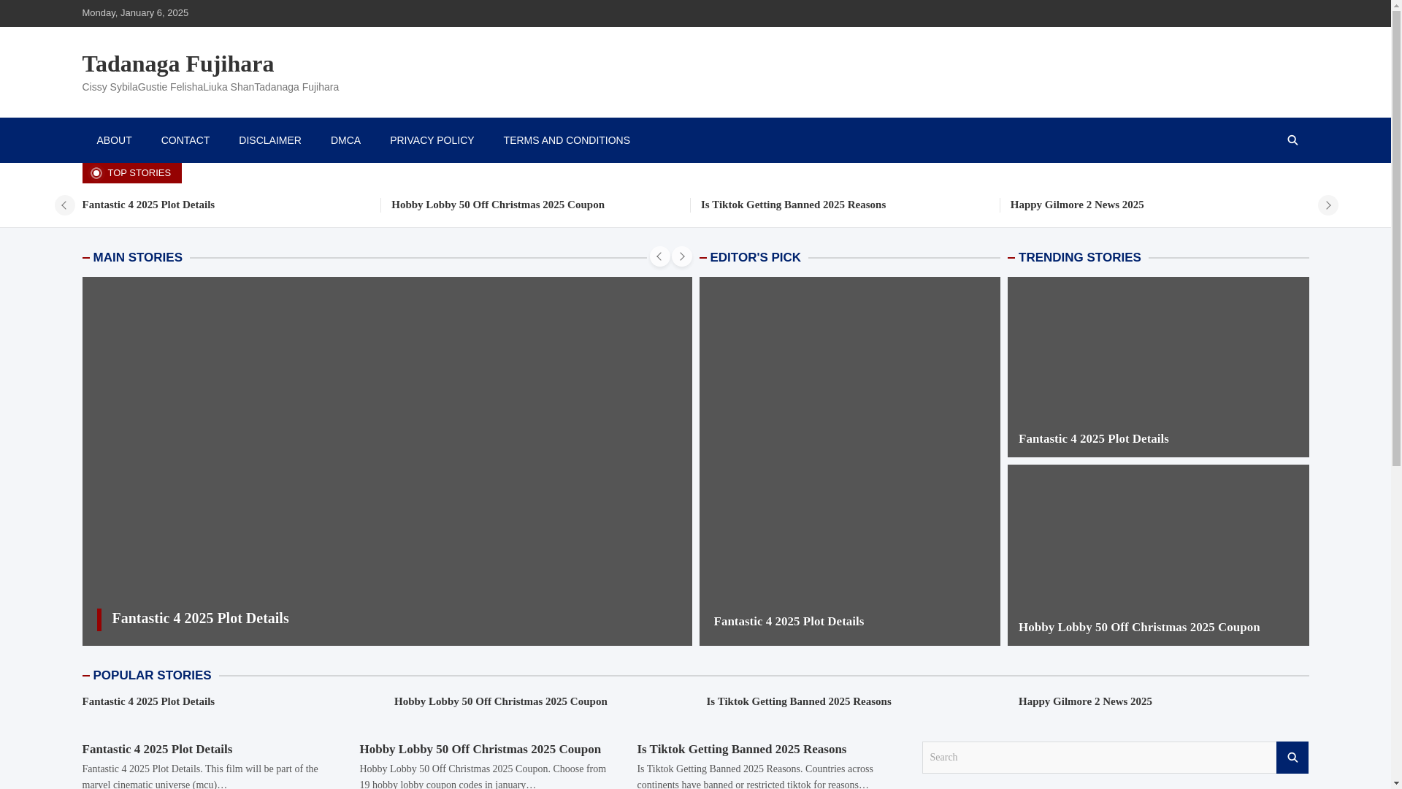Image resolution: width=1402 pixels, height=789 pixels.
Task: Go to previous main story slide
Action: [x=660, y=256]
